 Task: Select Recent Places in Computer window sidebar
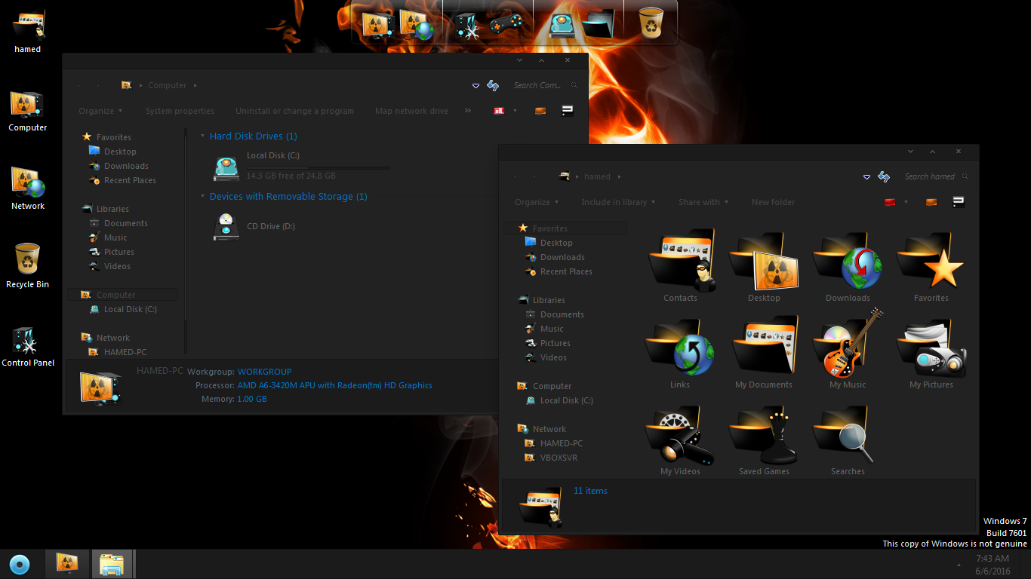click(x=122, y=180)
